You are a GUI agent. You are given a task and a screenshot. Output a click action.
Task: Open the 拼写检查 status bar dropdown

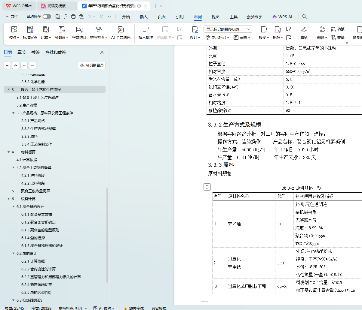click(x=73, y=308)
